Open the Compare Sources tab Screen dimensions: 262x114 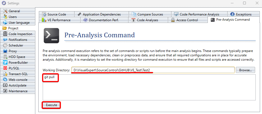(x=150, y=14)
